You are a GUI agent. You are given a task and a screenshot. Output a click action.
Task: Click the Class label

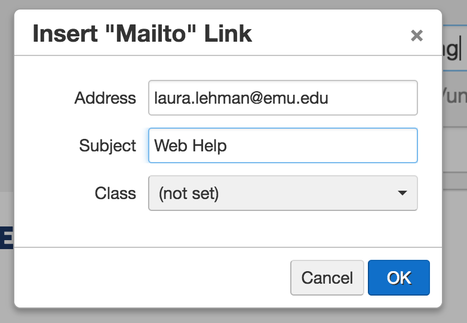[x=115, y=193]
